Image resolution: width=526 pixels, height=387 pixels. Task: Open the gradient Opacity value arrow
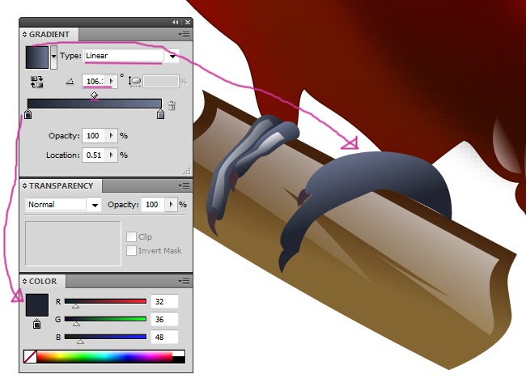point(112,136)
